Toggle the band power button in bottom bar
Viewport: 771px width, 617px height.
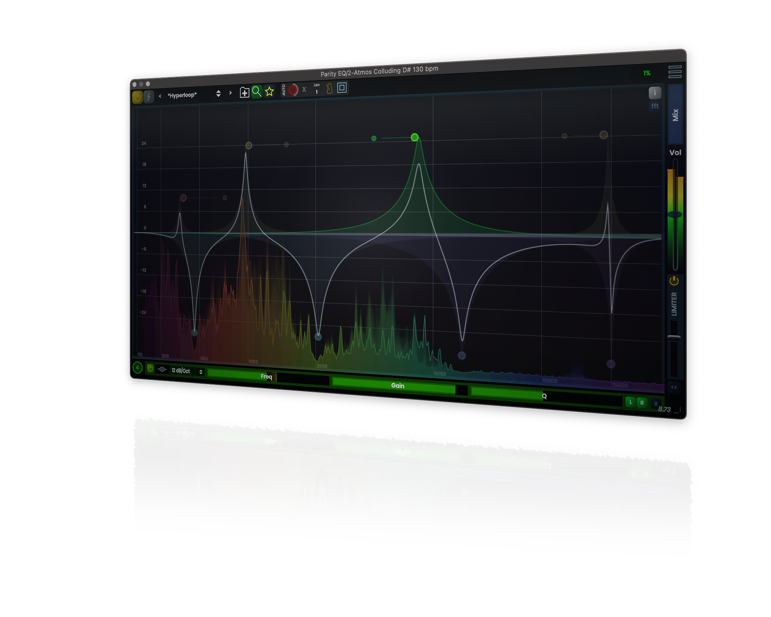(150, 369)
